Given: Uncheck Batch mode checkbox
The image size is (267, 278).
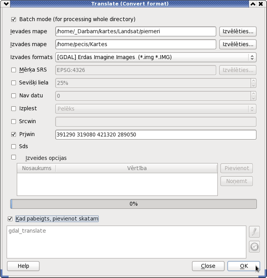Looking at the screenshot, I should (14, 19).
